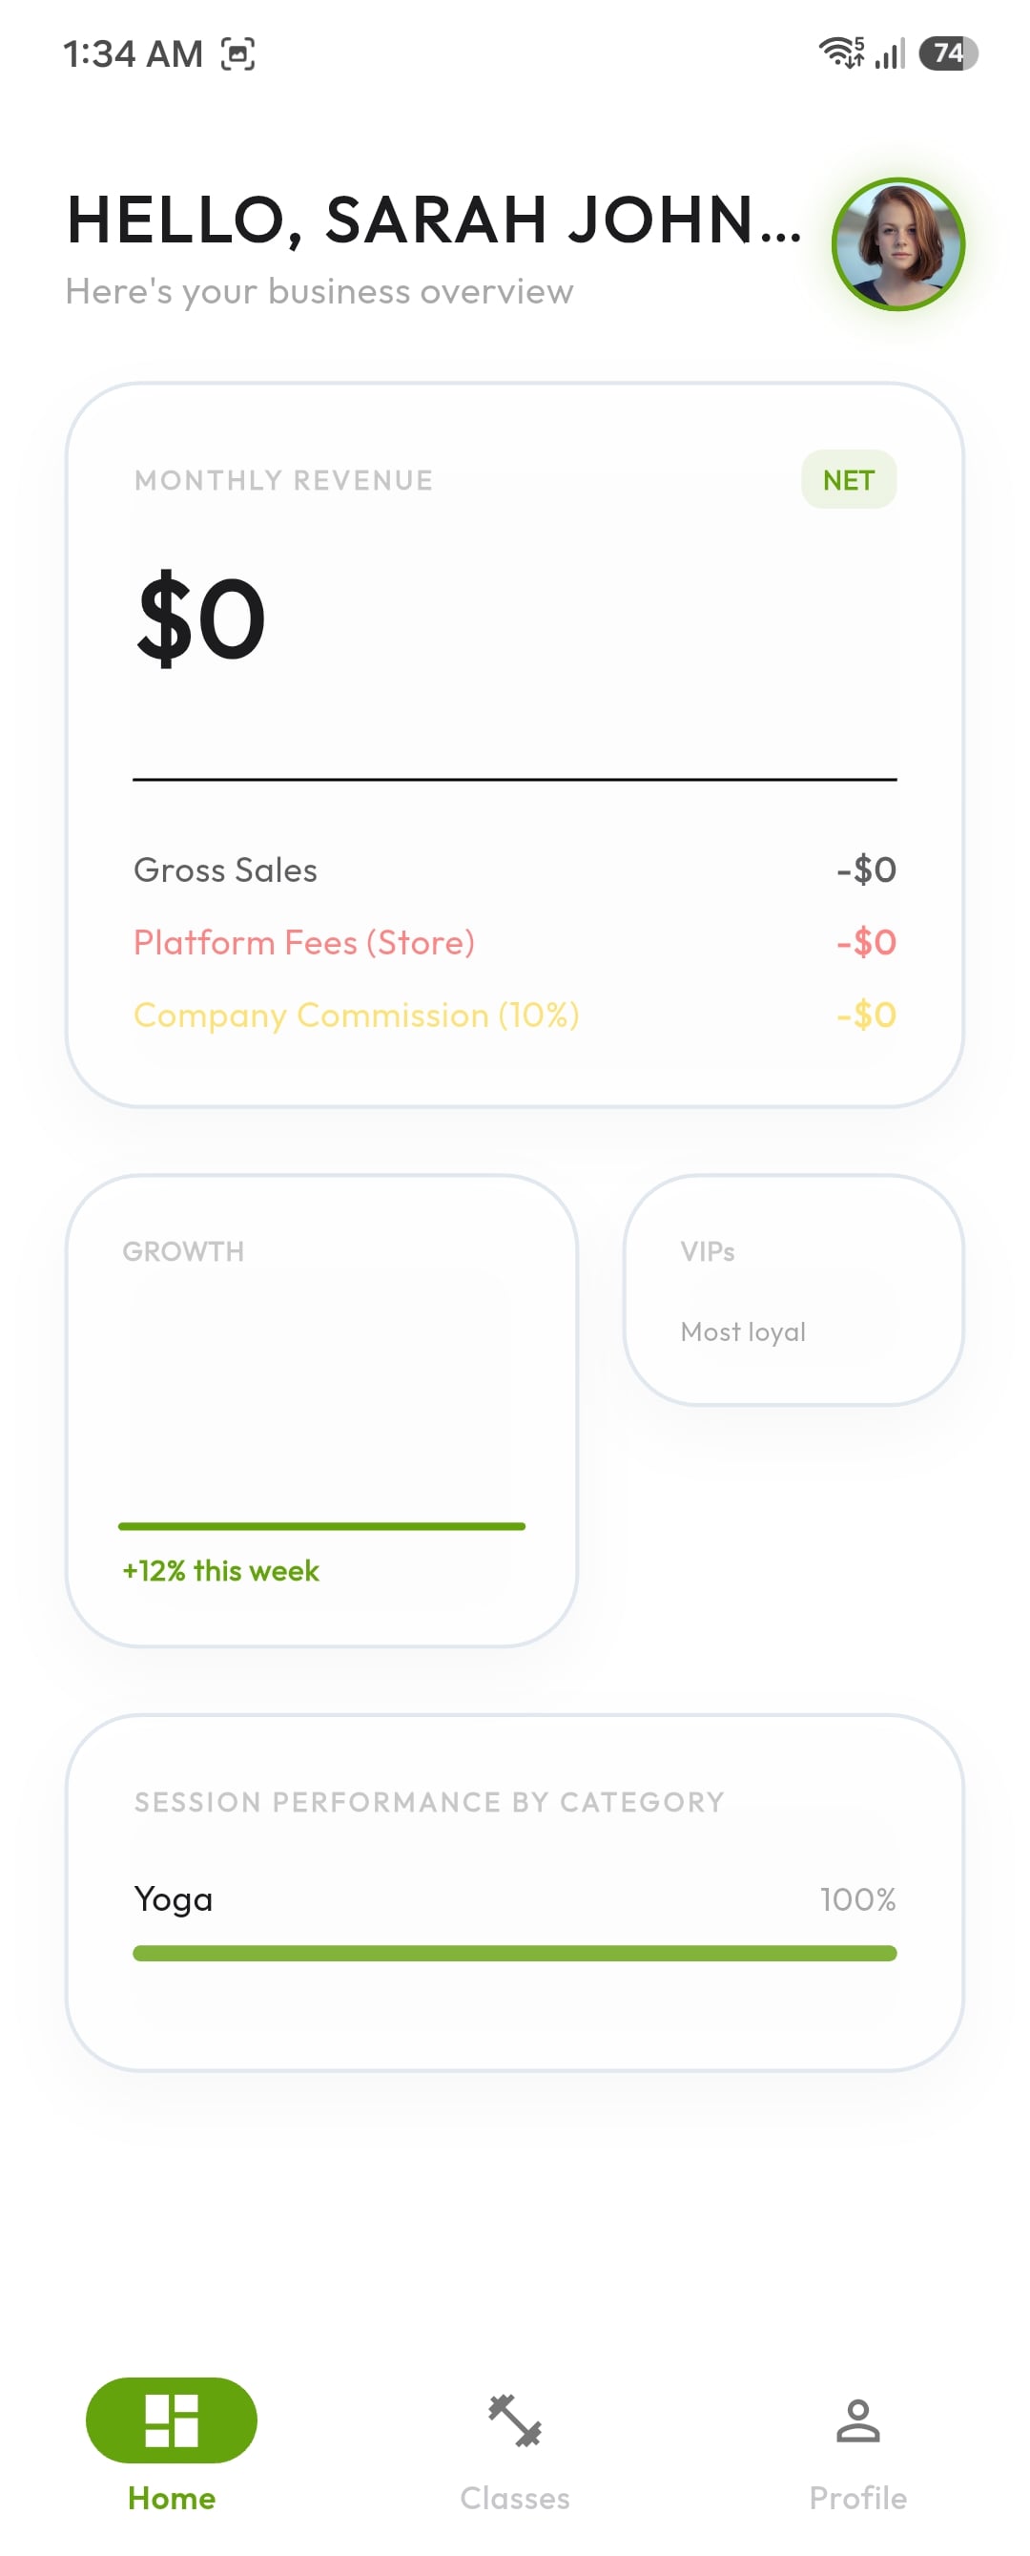1030x2556 pixels.
Task: Tap the cellular signal bars icon
Action: 890,53
